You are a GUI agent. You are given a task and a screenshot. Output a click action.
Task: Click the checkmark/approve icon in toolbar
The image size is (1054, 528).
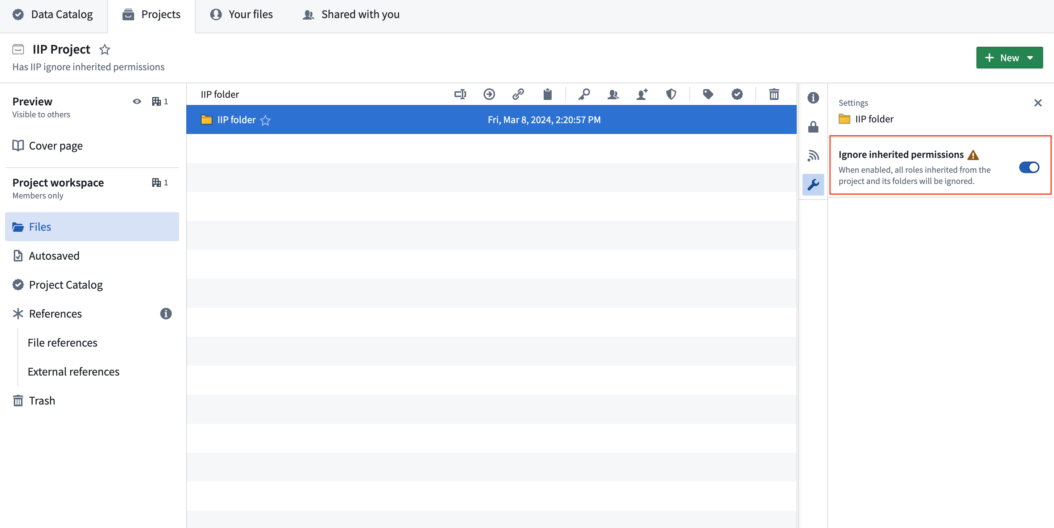[737, 94]
